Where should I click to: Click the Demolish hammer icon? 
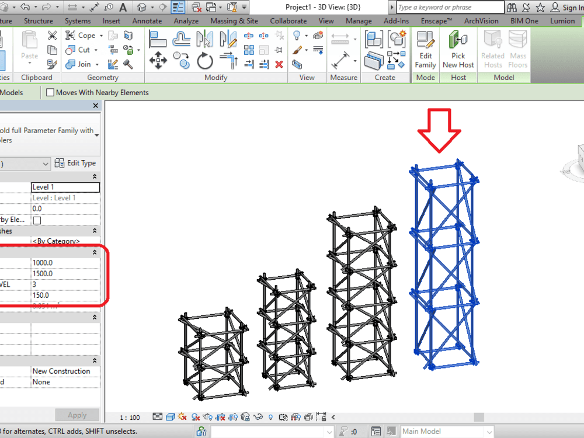click(x=128, y=64)
